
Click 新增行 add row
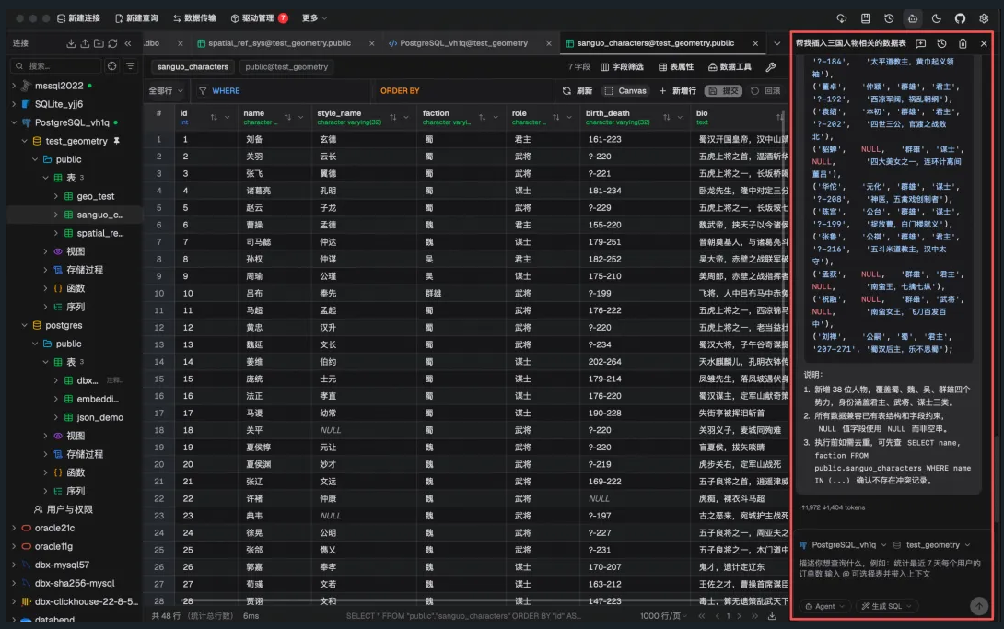(x=677, y=91)
